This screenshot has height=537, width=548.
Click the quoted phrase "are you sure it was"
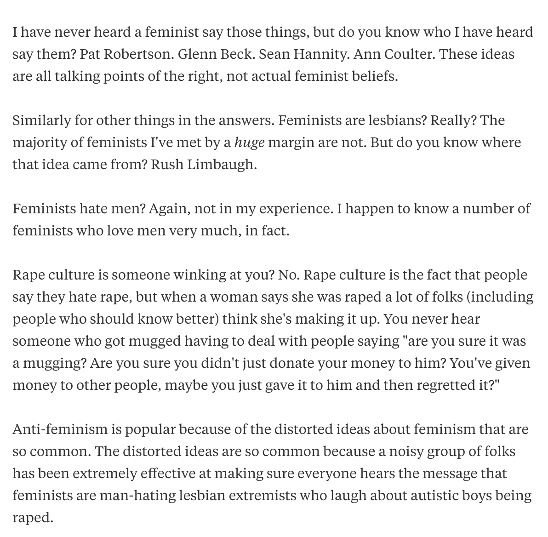[464, 341]
